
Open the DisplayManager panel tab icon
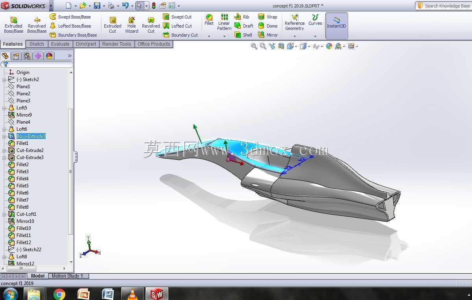(x=49, y=56)
